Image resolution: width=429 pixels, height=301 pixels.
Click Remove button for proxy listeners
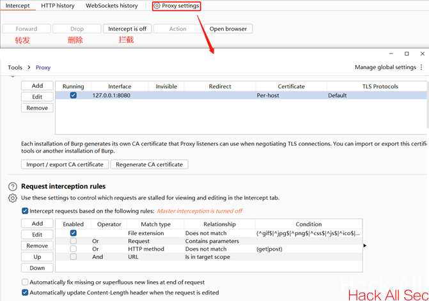click(x=37, y=108)
